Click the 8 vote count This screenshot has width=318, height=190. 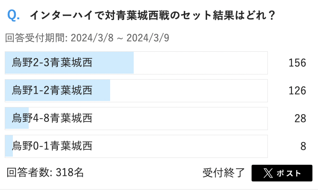tap(303, 146)
